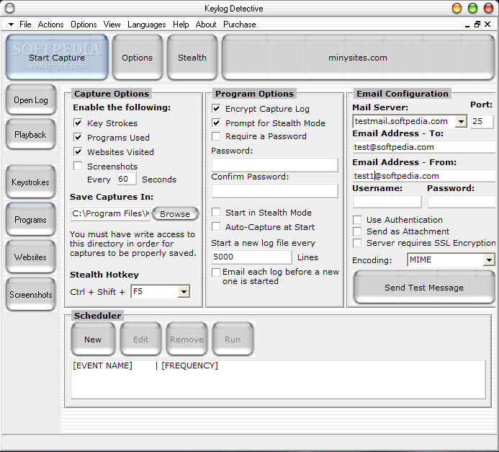Minimize the inner child window
Viewport: 499px width, 452px height.
coord(467,25)
